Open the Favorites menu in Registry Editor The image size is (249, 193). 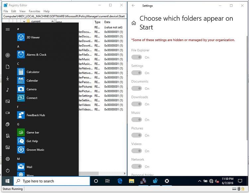point(35,11)
